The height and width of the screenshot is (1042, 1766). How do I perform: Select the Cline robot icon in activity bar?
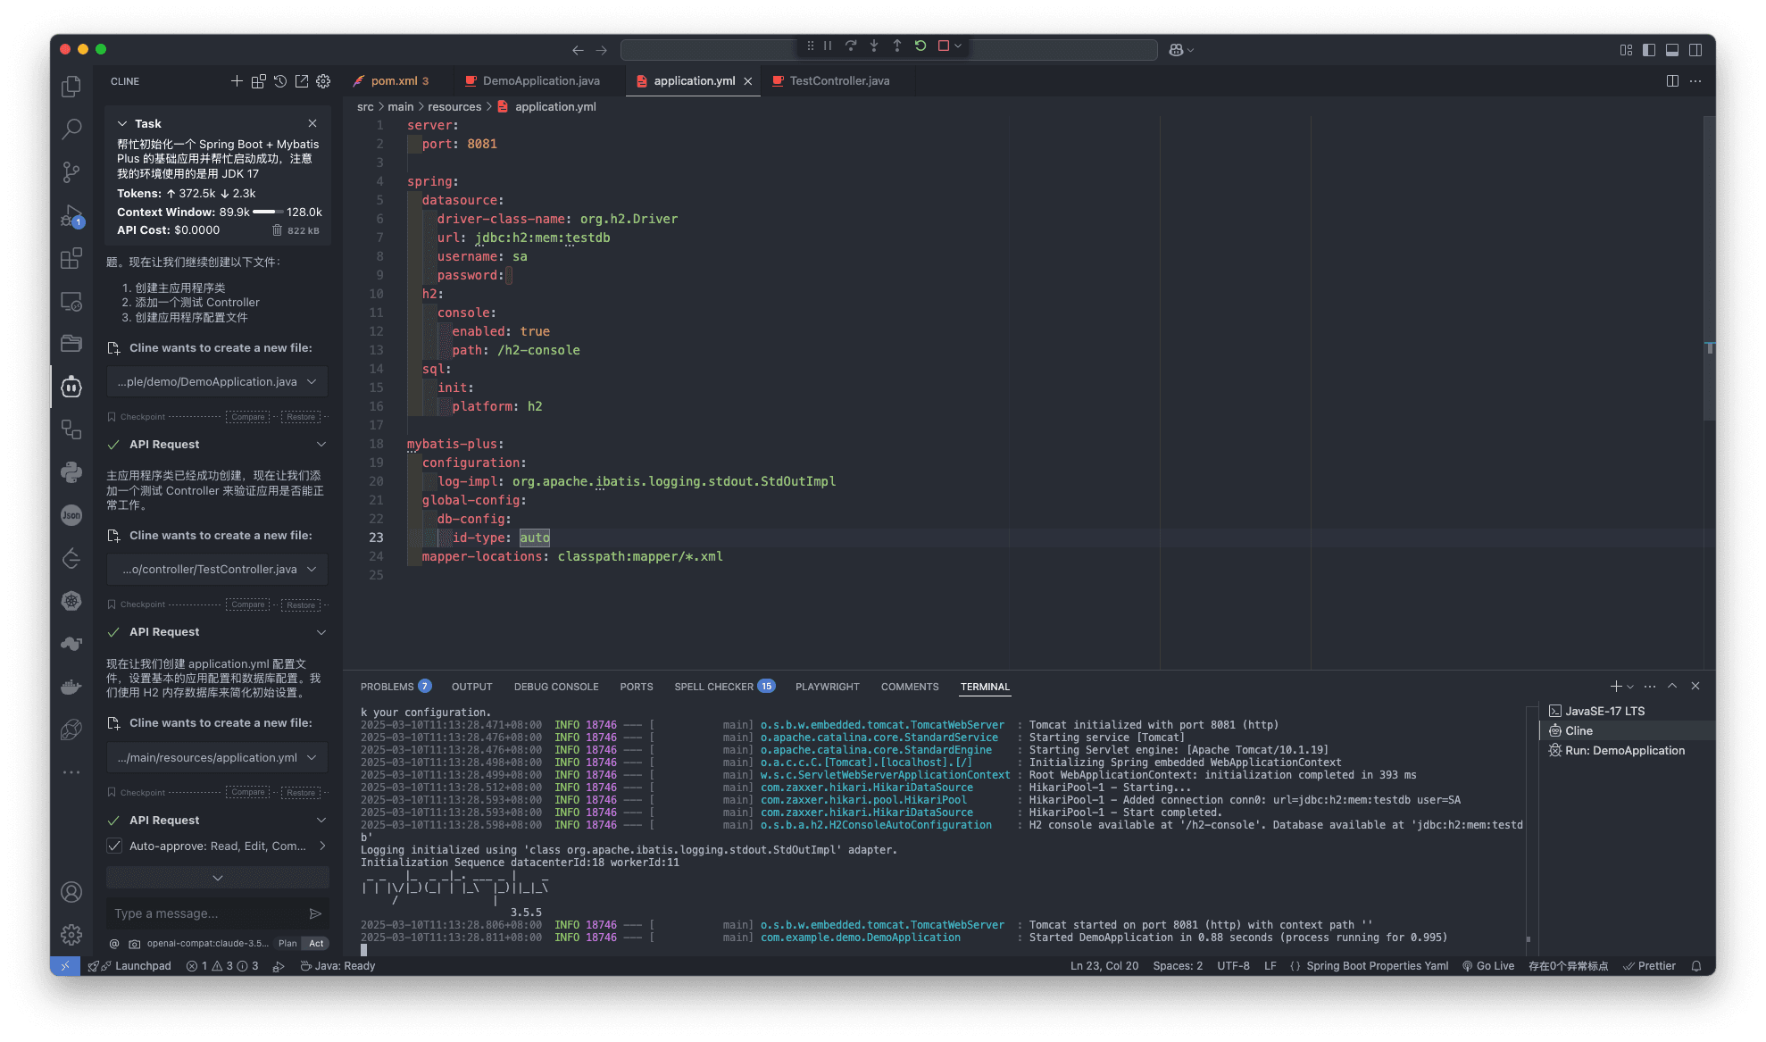[71, 387]
